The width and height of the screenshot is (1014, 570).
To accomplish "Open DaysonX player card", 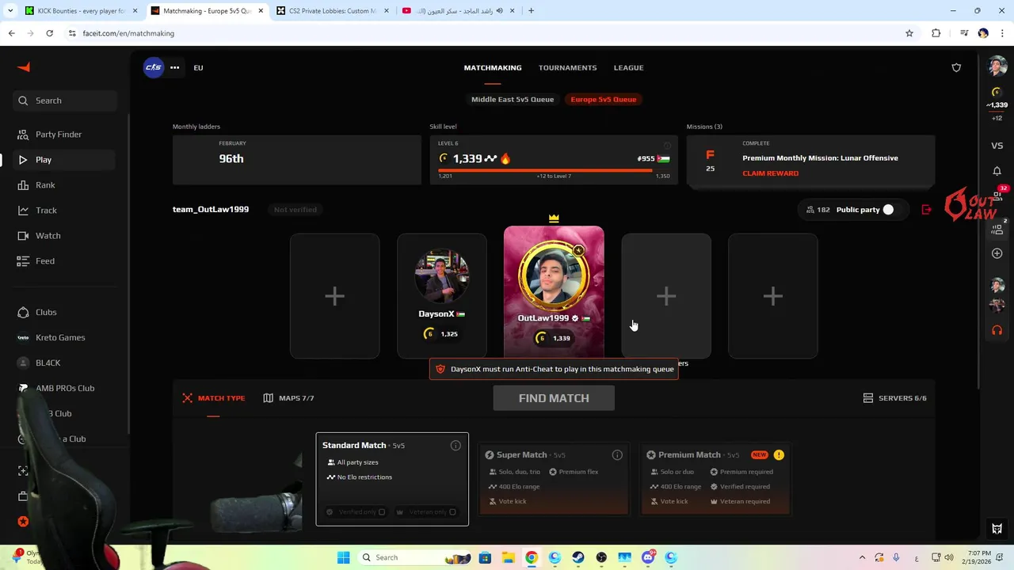I will coord(442,296).
